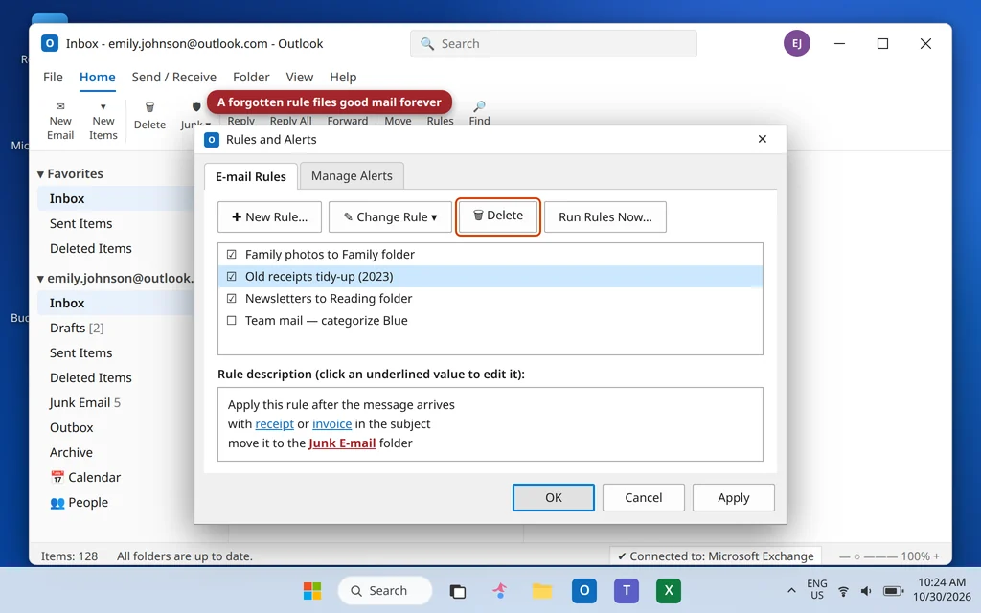Open the Archive folder
The height and width of the screenshot is (613, 981).
[116, 452]
